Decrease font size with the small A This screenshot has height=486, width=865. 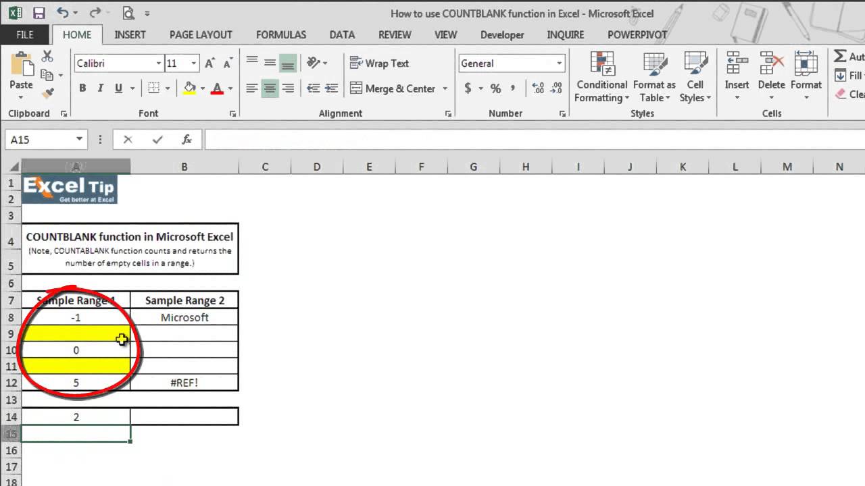pyautogui.click(x=226, y=63)
